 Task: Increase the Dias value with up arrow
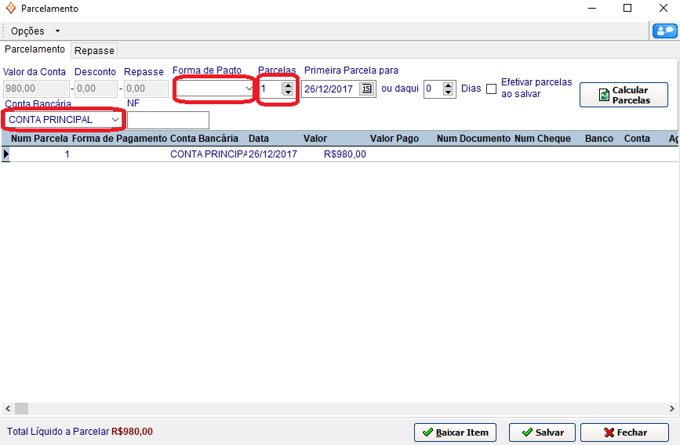tap(449, 85)
